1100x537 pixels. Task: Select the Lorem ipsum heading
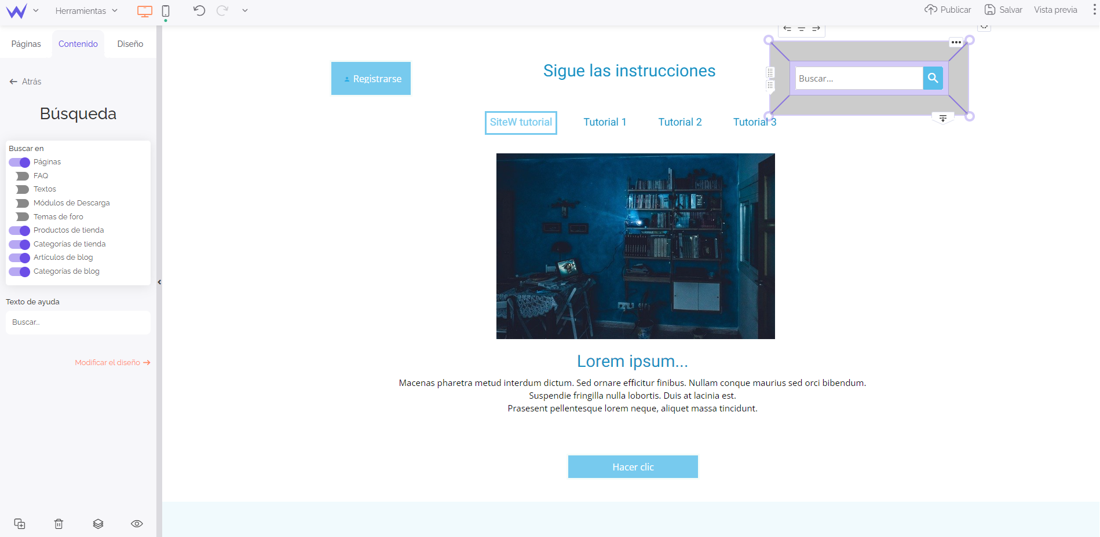coord(633,361)
